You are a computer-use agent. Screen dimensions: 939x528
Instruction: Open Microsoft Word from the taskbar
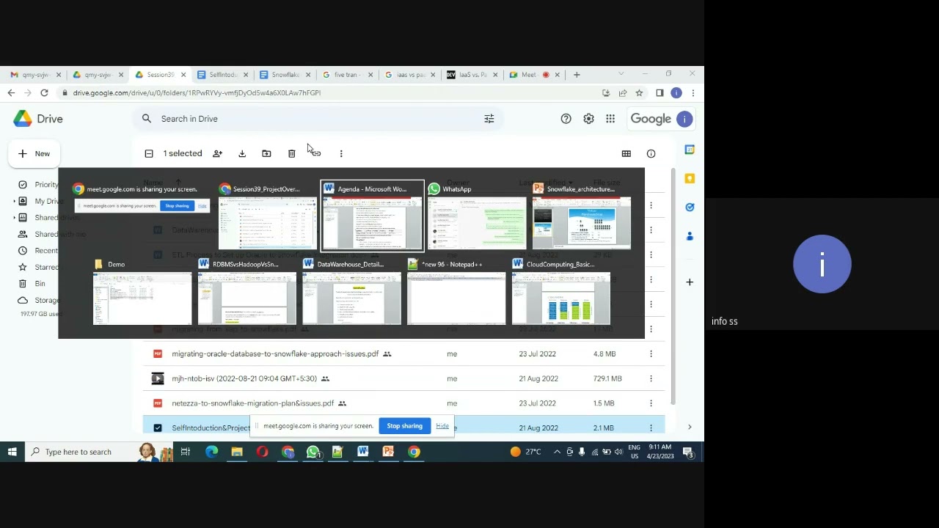[x=363, y=452]
